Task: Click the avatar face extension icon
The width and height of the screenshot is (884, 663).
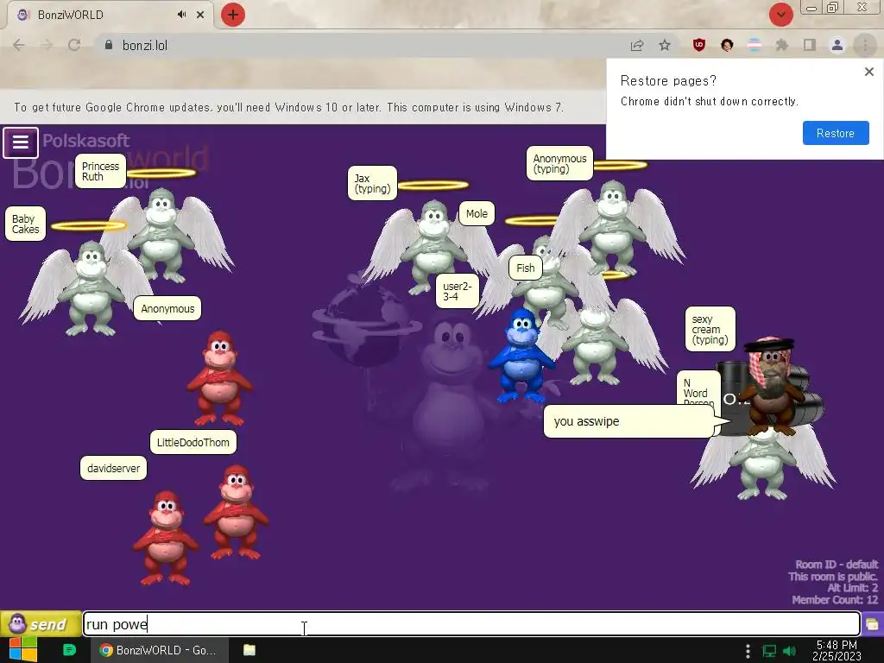Action: coord(727,45)
